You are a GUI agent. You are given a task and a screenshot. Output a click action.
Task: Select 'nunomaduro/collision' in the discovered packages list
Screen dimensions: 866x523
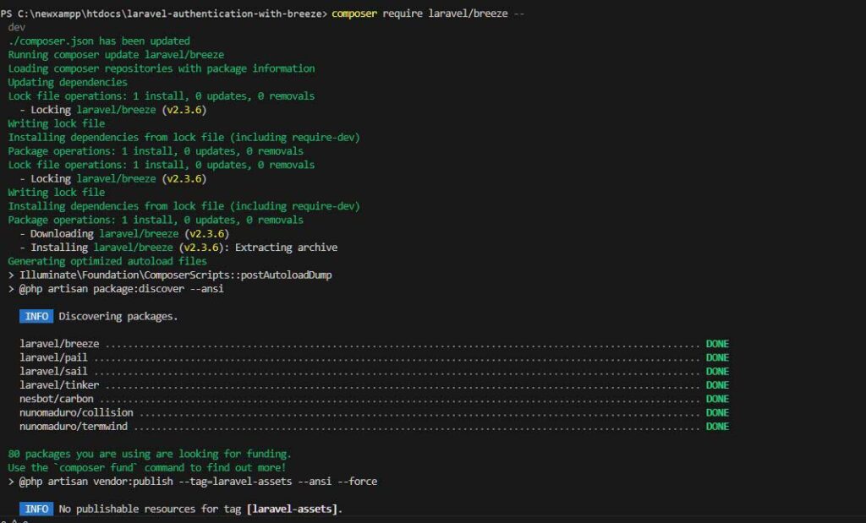[76, 412]
